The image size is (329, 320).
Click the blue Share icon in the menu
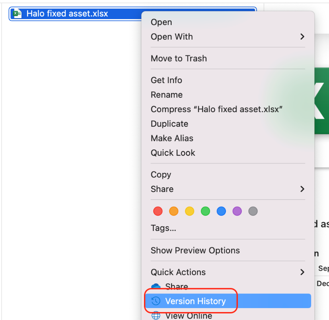(x=156, y=286)
